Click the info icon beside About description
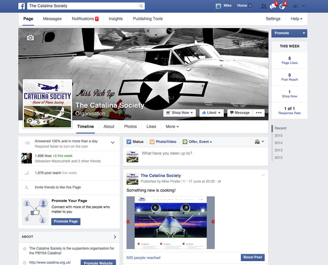The image size is (328, 265). pyautogui.click(x=24, y=249)
